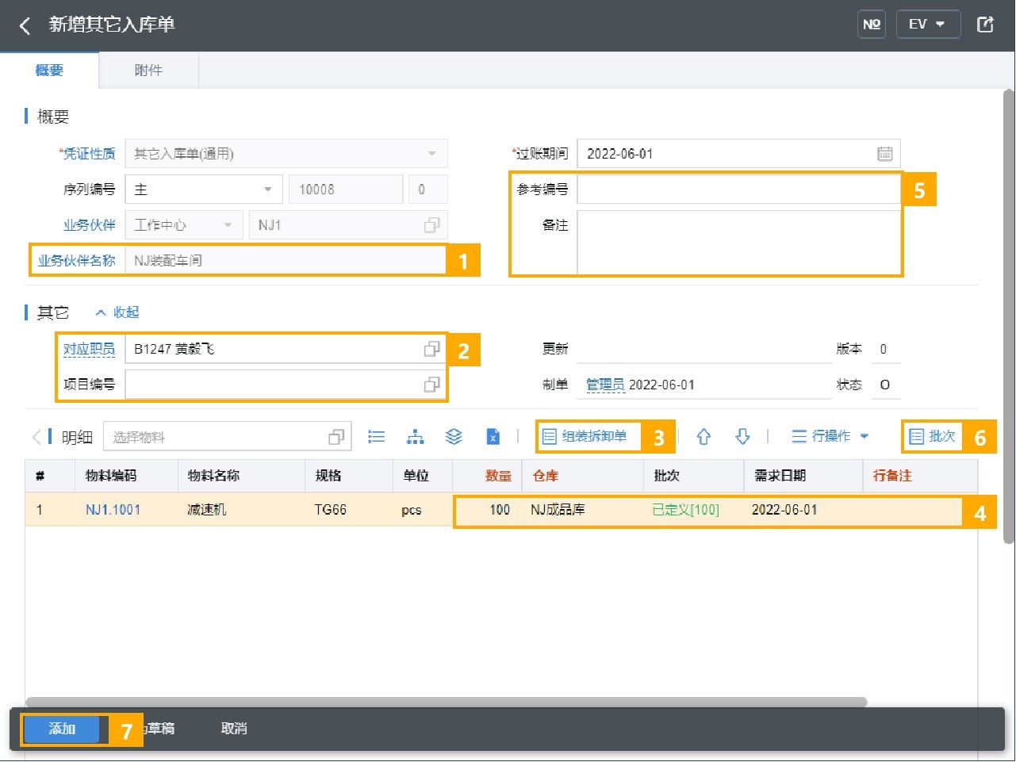Open calendar picker for 过账期间
The height and width of the screenshot is (762, 1016).
pos(885,154)
